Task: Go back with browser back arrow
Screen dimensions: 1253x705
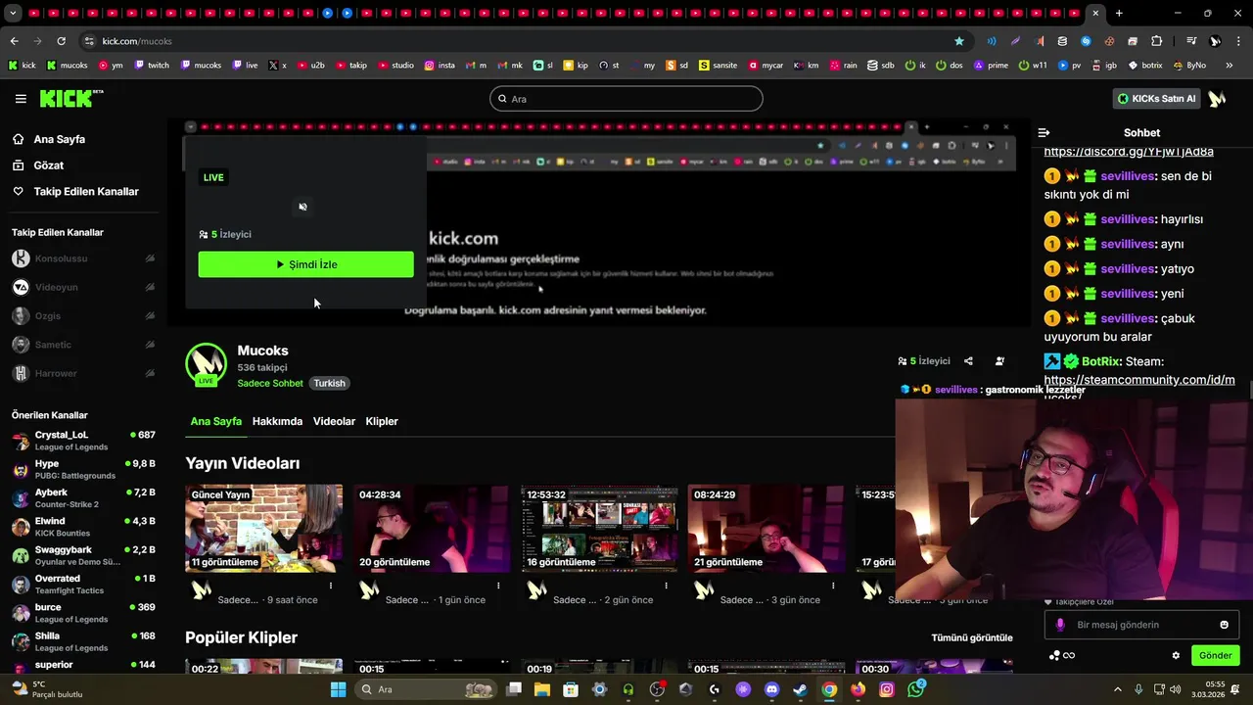Action: [14, 41]
